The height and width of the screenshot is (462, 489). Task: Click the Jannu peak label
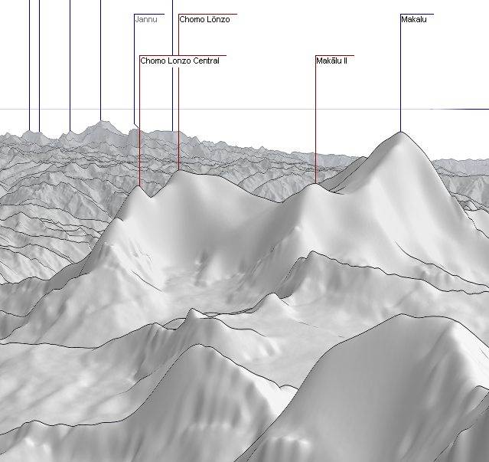[x=145, y=19]
